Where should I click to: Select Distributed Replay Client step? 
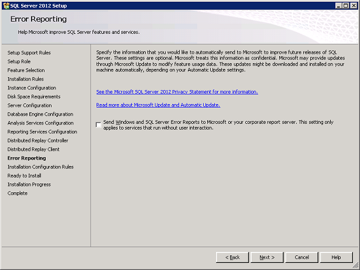coord(33,149)
